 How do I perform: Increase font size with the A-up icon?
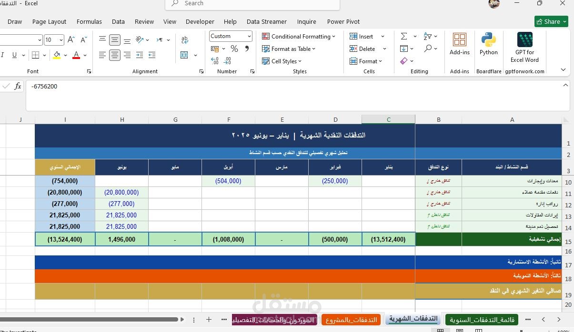[x=71, y=40]
